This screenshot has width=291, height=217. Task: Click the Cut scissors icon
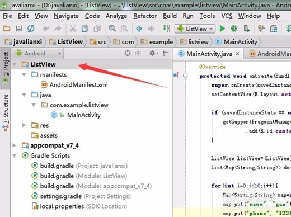coord(73,29)
